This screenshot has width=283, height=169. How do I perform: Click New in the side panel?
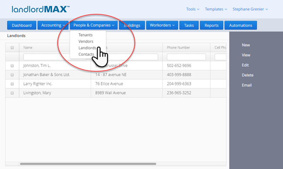246,45
